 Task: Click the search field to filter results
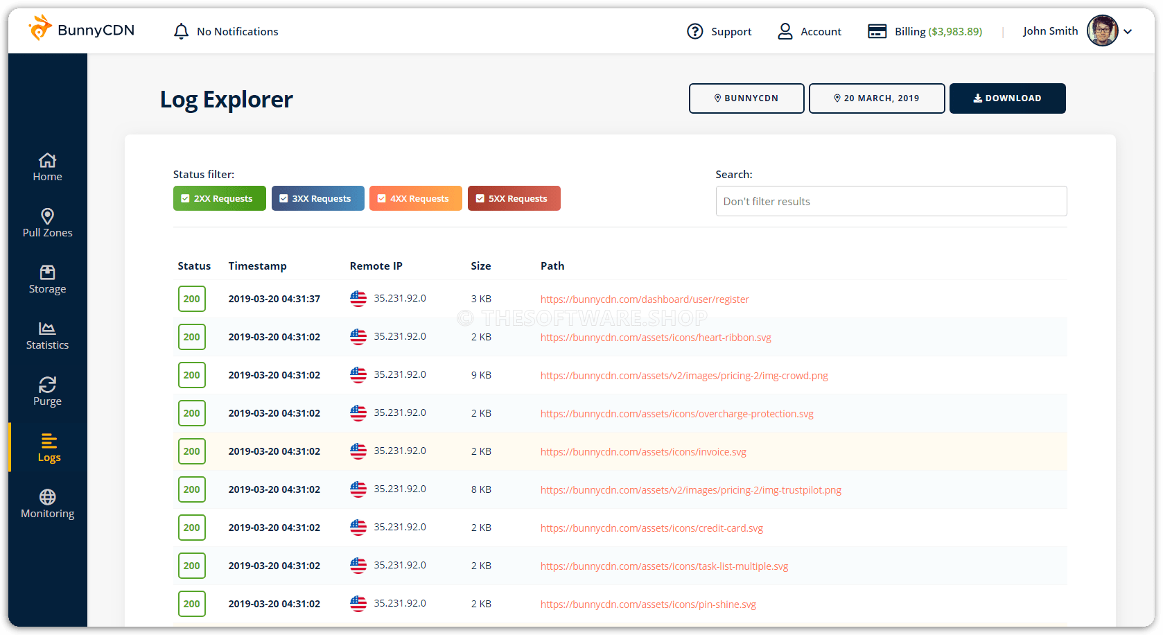point(891,201)
